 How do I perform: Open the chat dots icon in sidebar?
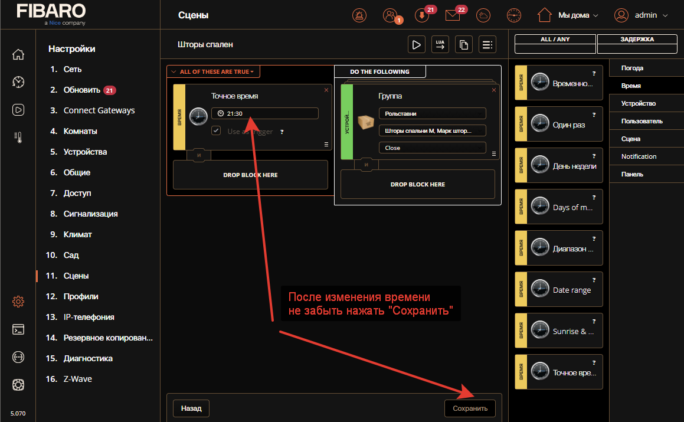pos(18,358)
